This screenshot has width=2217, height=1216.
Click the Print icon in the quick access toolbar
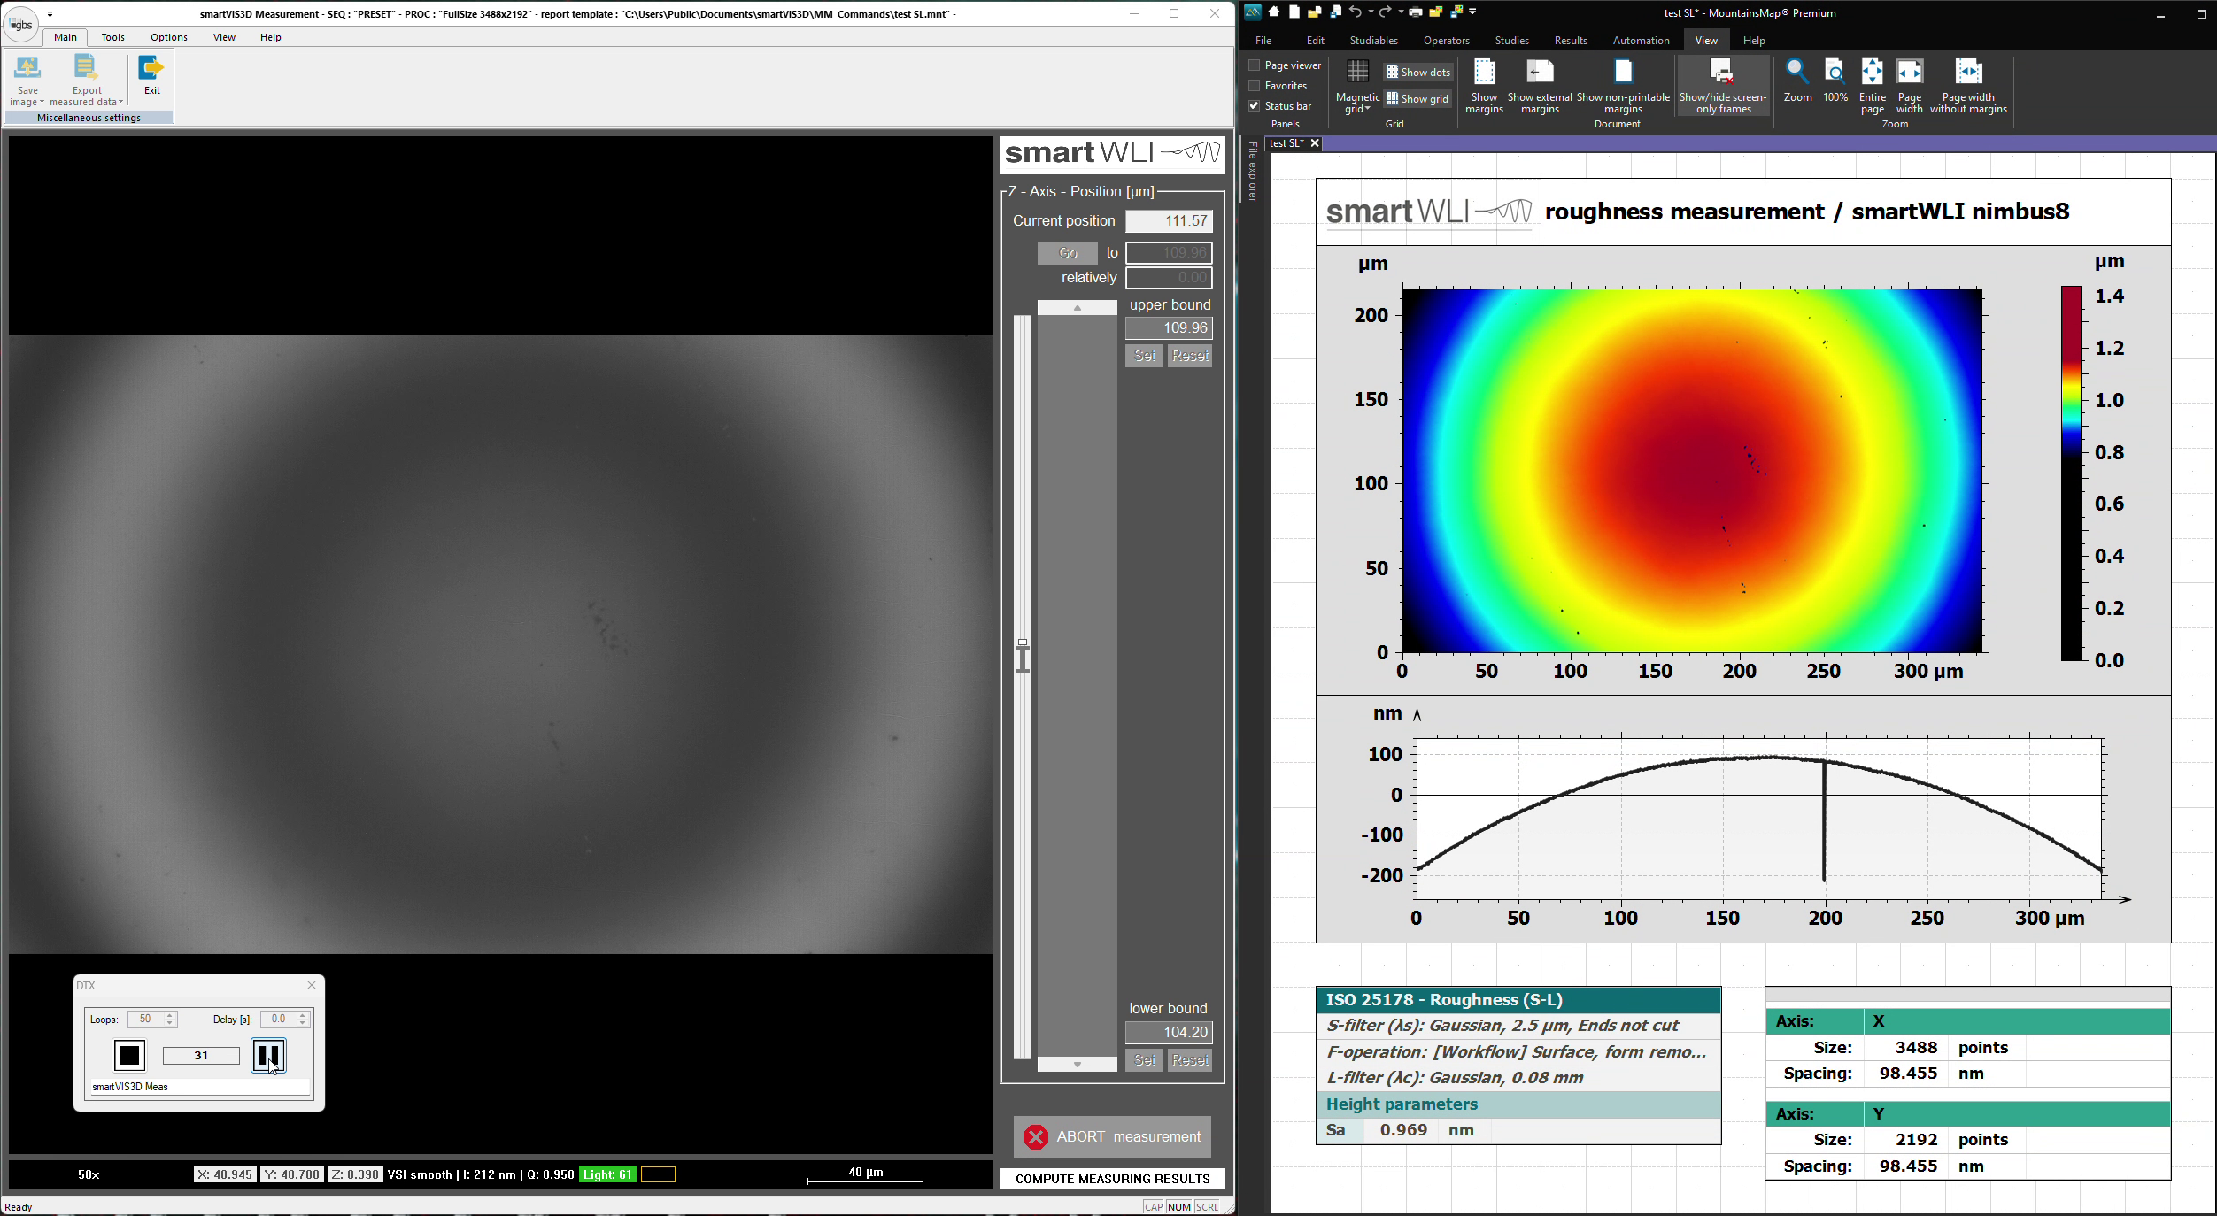pos(1416,12)
